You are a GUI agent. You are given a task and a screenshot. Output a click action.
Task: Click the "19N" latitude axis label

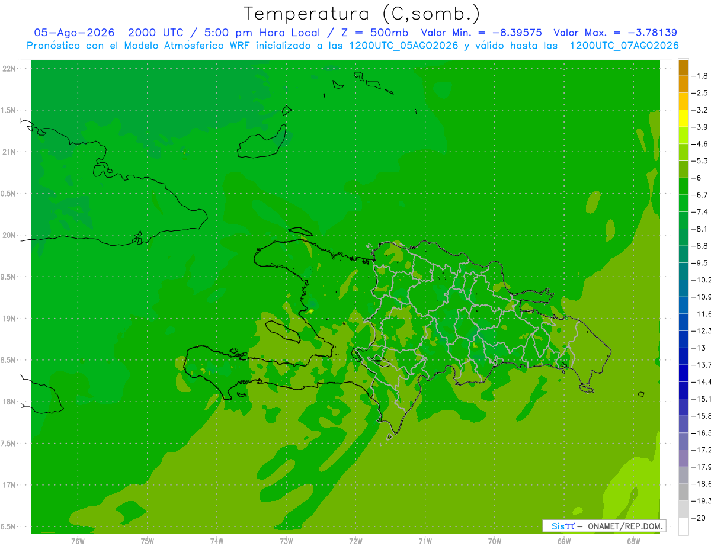point(10,319)
